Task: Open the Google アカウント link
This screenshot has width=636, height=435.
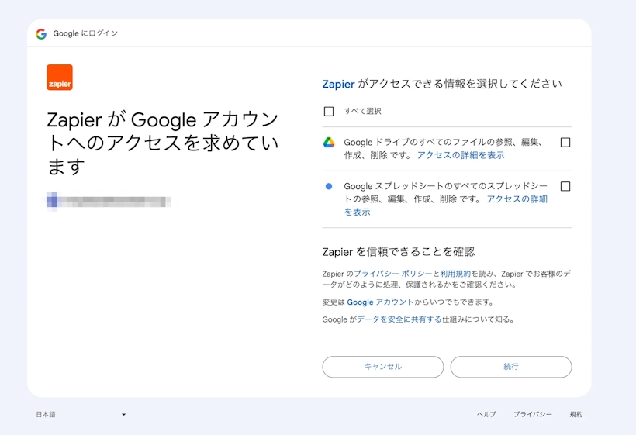Action: point(380,302)
